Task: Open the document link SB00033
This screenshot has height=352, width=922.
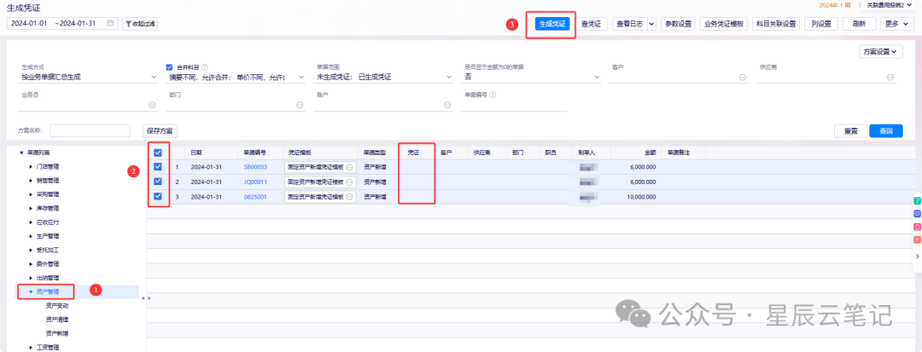Action: [255, 167]
